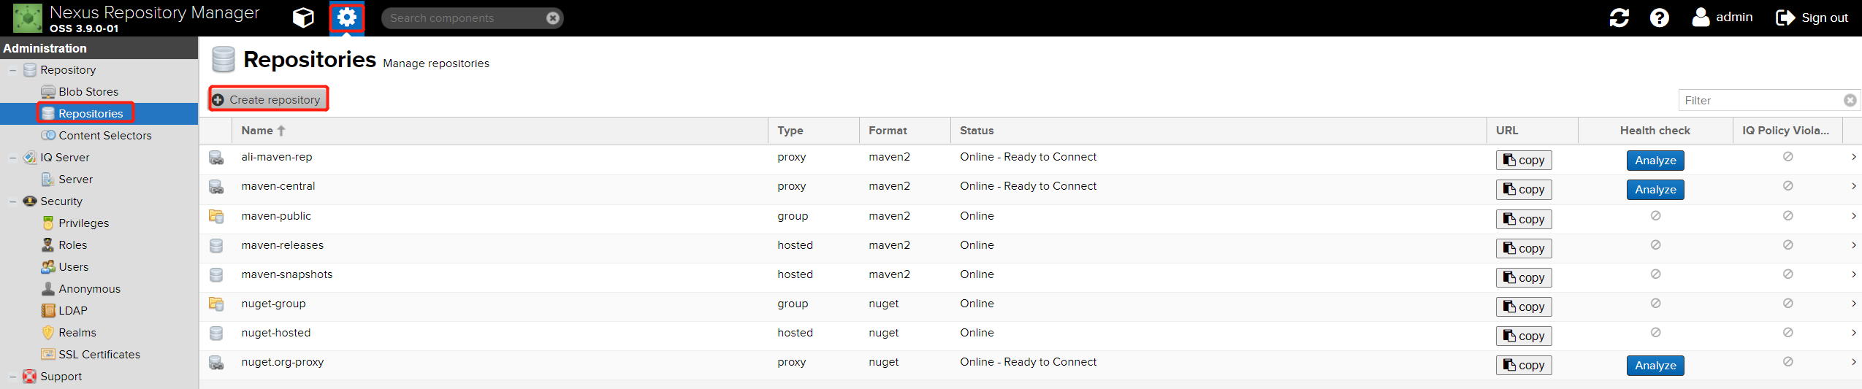This screenshot has width=1862, height=389.
Task: Clear the Search components field
Action: (553, 18)
